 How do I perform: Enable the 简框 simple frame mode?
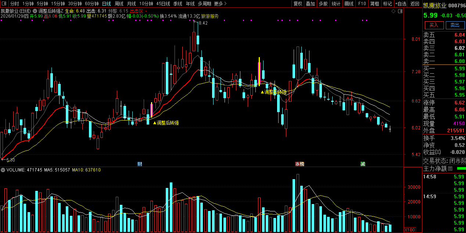[x=375, y=4]
